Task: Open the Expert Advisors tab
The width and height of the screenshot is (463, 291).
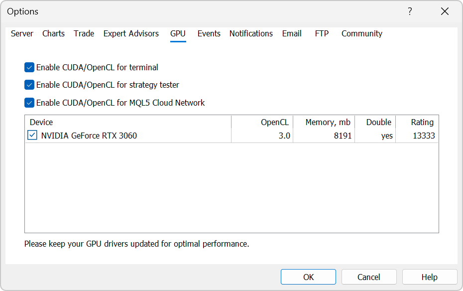Action: (x=131, y=33)
